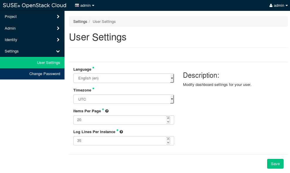
Task: Collapse the Settings sidebar section
Action: tap(32, 51)
